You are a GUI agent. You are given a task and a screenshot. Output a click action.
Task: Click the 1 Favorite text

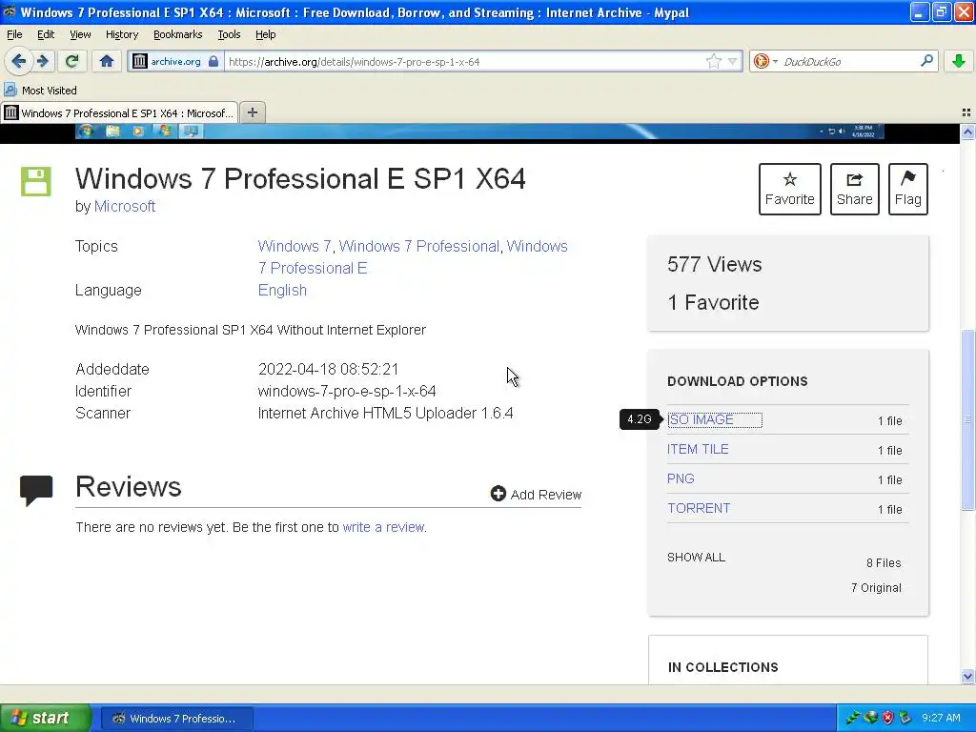(713, 302)
